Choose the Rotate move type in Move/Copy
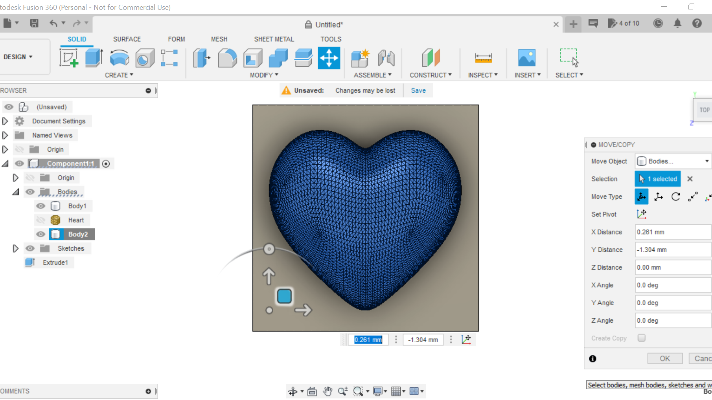The width and height of the screenshot is (712, 400). [676, 196]
